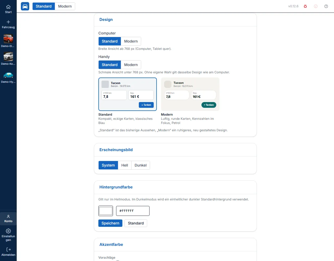Image resolution: width=334 pixels, height=261 pixels.
Task: Set Erscheinungsbild to System
Action: [108, 165]
